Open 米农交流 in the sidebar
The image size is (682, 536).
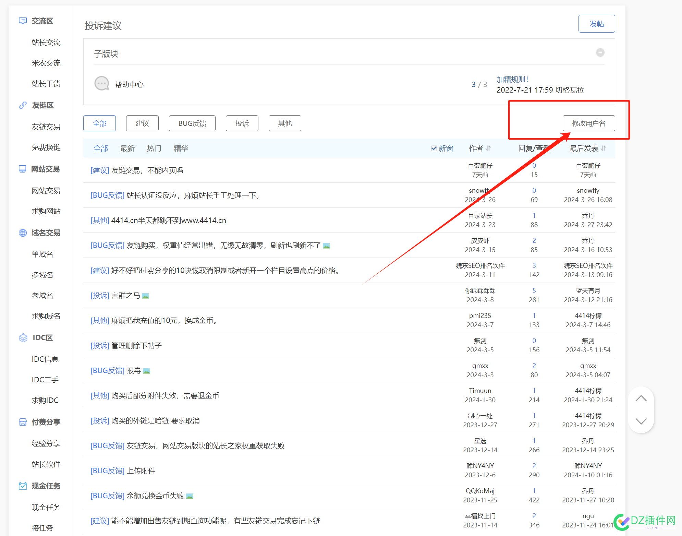(x=46, y=63)
